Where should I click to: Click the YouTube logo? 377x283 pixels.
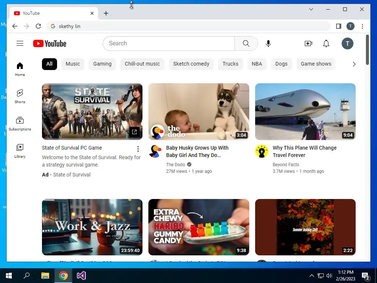tap(50, 43)
